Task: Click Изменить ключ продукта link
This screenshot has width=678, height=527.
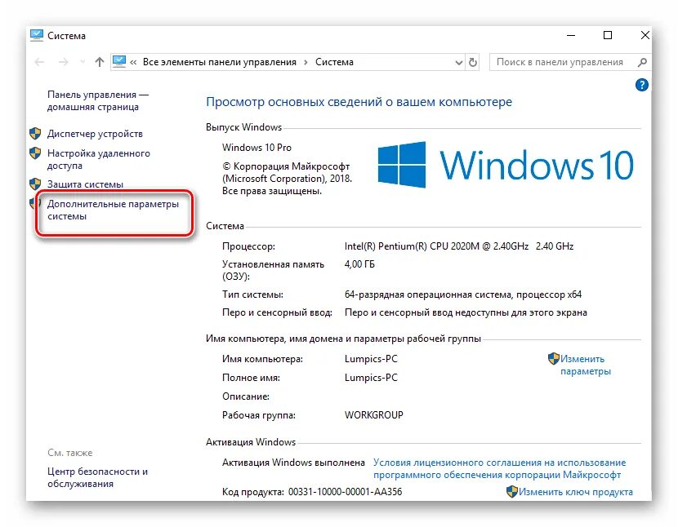Action: click(576, 492)
